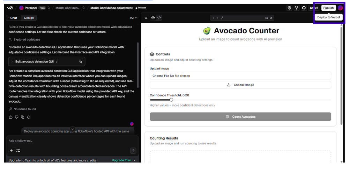349x169 pixels.
Task: Click the Confidence Threshold slider handle
Action: click(171, 100)
